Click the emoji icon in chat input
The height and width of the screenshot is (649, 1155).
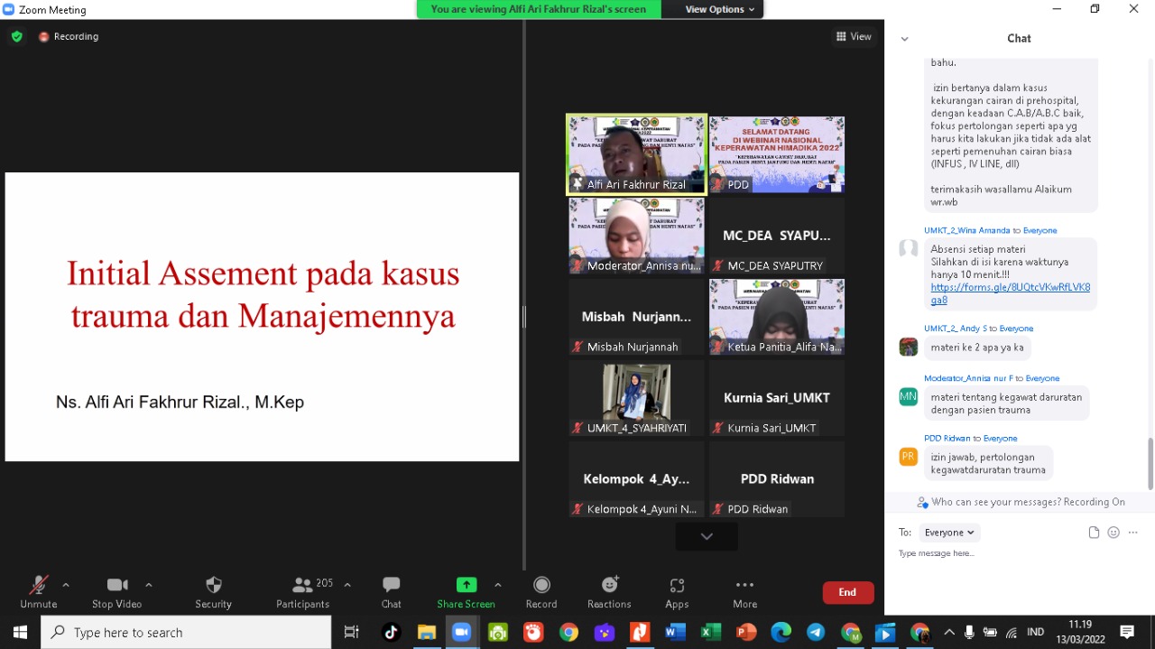(1113, 533)
